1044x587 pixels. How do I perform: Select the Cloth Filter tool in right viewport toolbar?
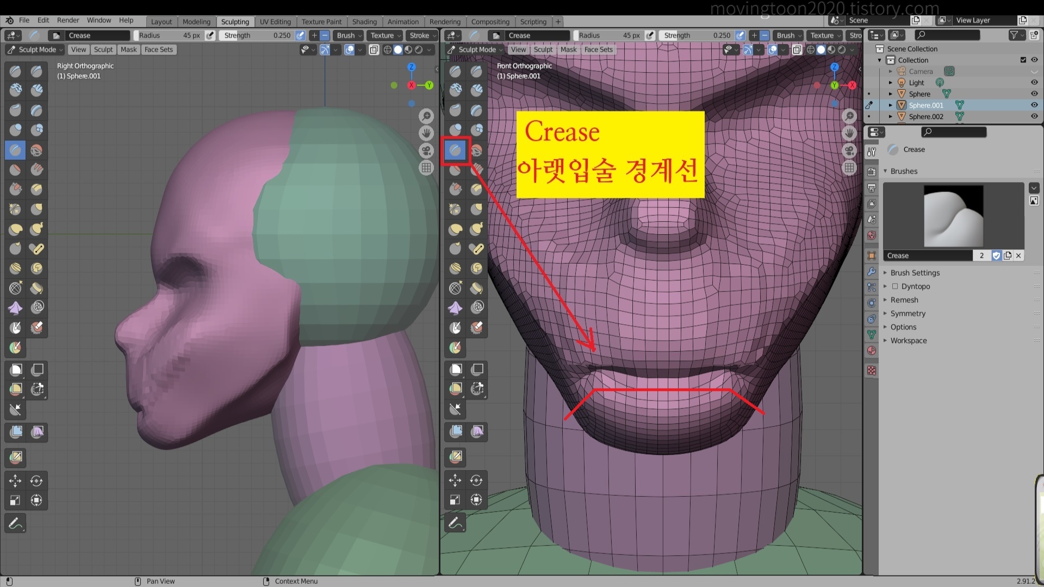click(x=477, y=432)
